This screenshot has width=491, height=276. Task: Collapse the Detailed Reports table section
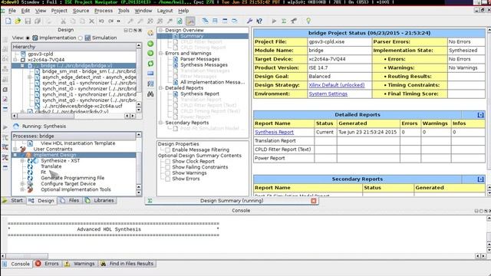[x=481, y=115]
